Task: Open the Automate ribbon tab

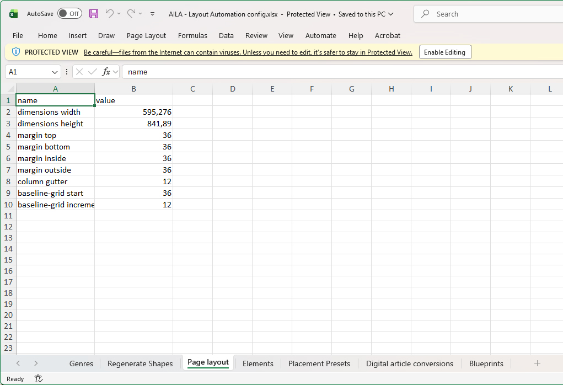Action: 320,35
